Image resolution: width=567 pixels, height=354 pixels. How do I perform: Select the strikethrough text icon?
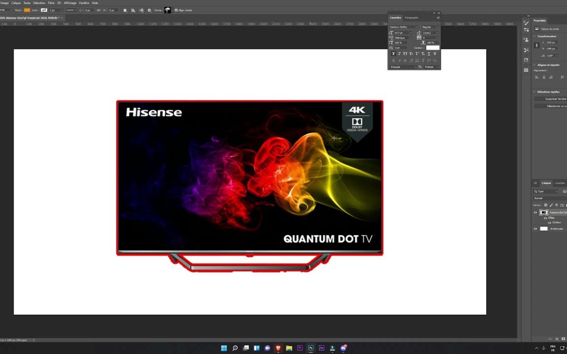pyautogui.click(x=435, y=53)
